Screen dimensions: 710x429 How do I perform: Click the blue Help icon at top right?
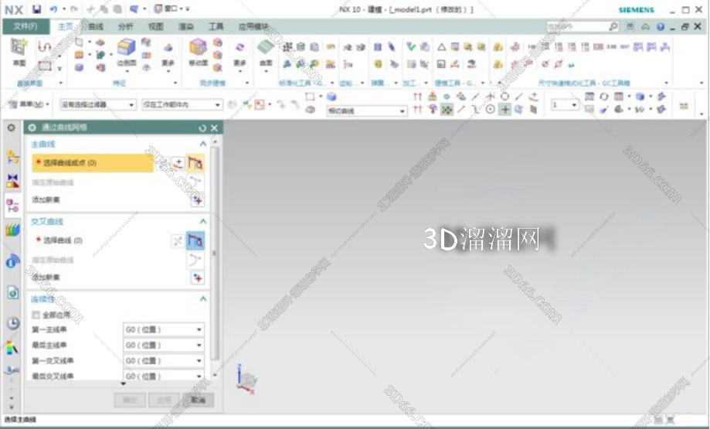(660, 26)
